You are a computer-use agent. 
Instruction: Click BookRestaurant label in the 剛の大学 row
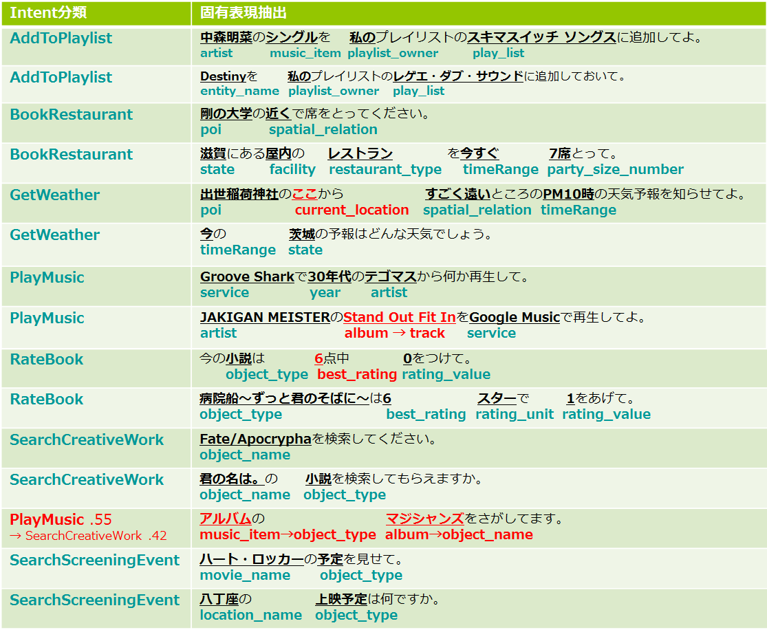point(71,114)
